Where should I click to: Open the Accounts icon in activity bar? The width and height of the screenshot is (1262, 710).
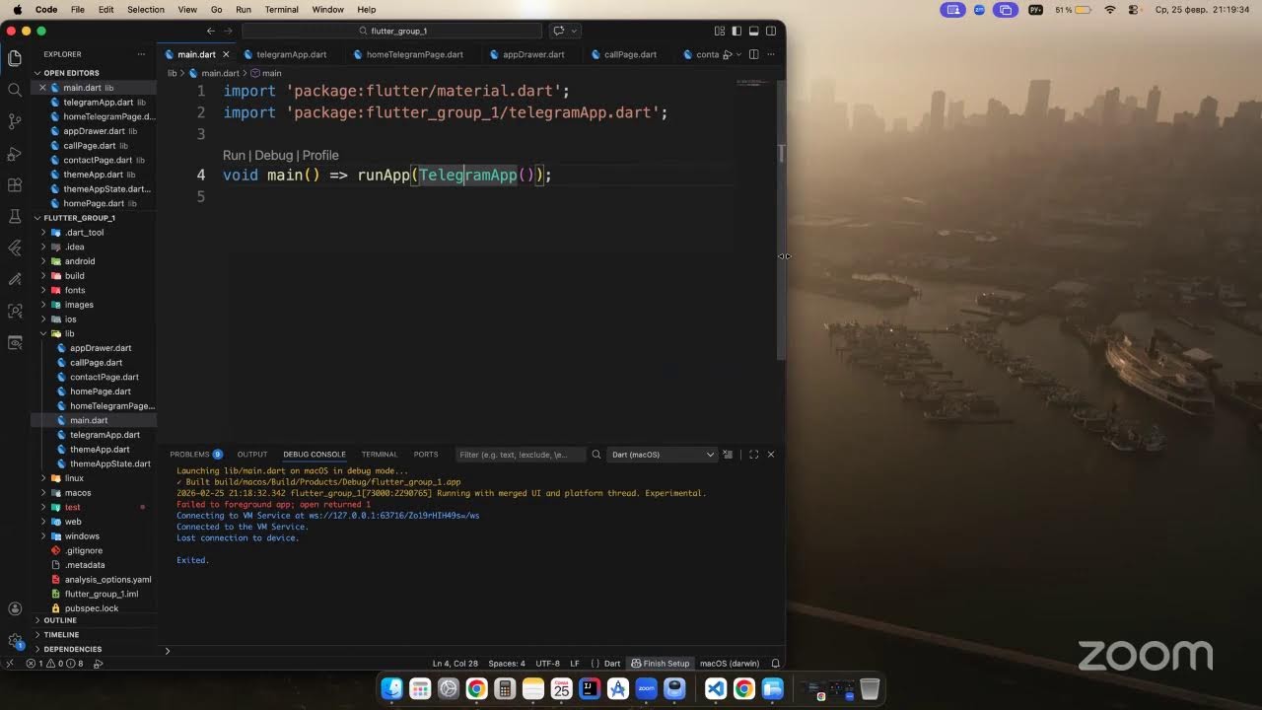[x=15, y=609]
